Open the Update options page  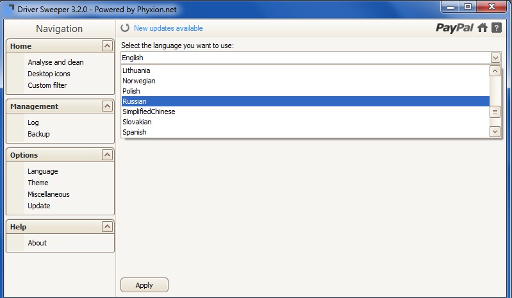coord(39,206)
